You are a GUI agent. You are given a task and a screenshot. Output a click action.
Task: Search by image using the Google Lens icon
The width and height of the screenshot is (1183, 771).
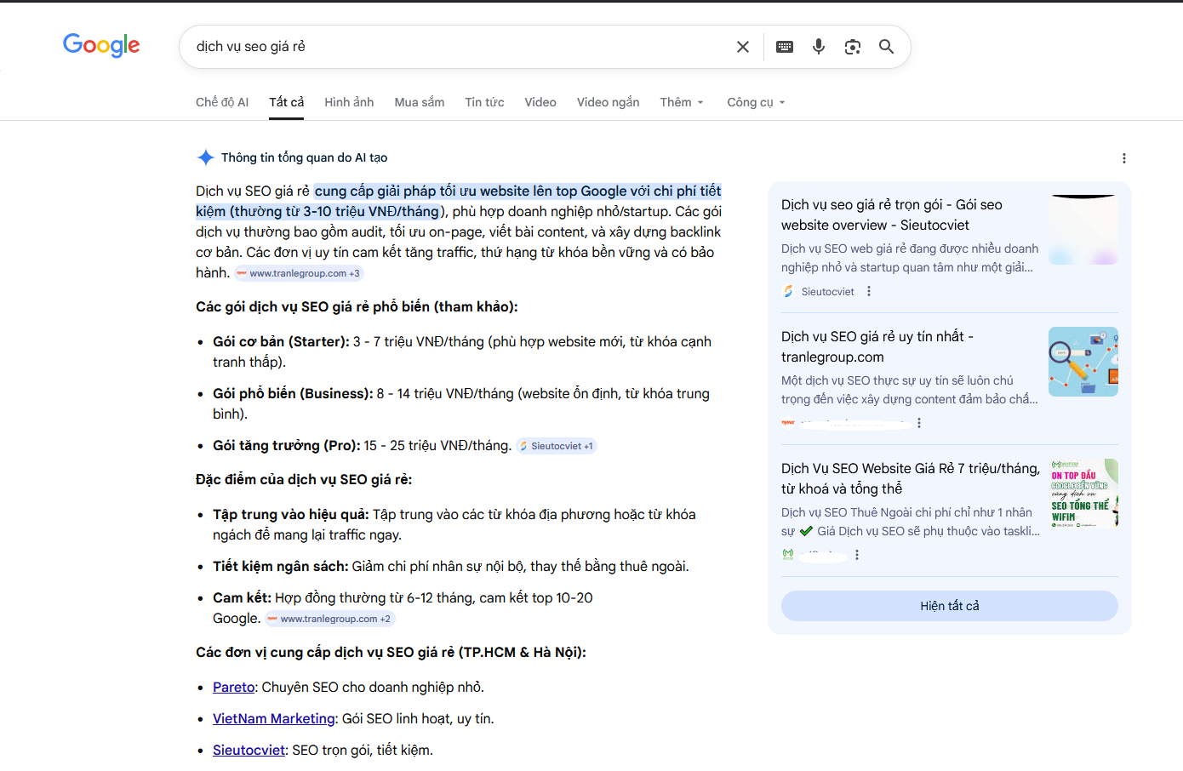coord(852,47)
